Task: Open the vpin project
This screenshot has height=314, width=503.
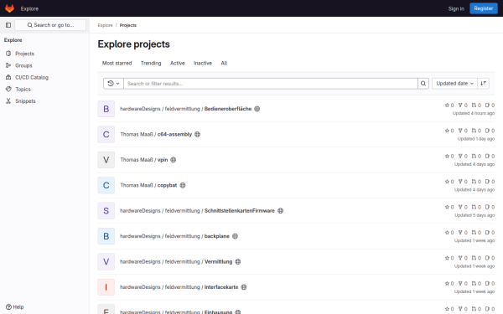Action: coord(163,160)
